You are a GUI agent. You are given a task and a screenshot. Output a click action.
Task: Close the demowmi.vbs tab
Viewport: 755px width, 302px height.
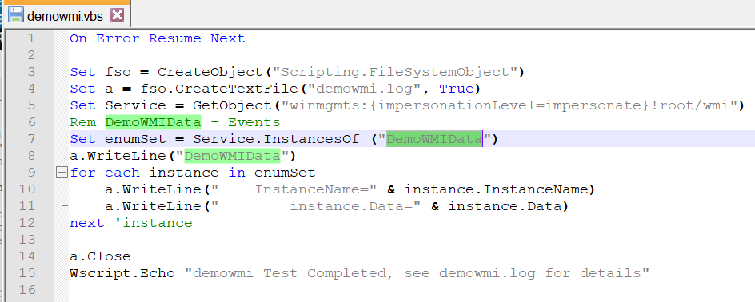pyautogui.click(x=117, y=15)
